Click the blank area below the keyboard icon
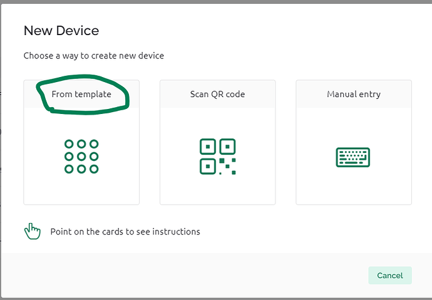This screenshot has width=432, height=300. [354, 186]
